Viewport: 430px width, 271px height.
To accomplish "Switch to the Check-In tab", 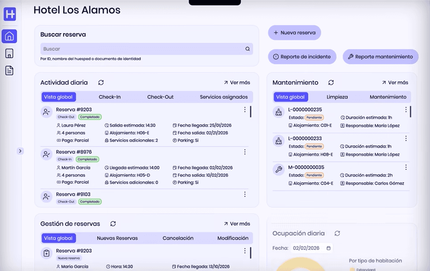I will (110, 97).
